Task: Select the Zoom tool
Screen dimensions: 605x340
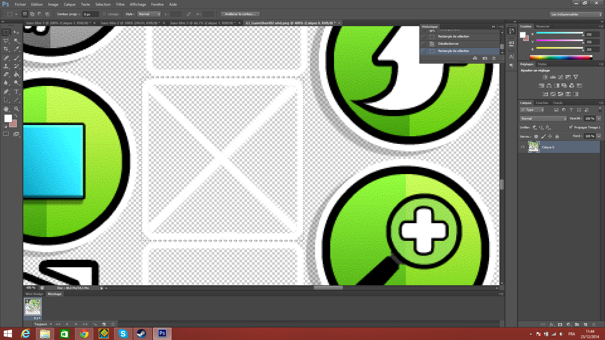Action: tap(16, 109)
